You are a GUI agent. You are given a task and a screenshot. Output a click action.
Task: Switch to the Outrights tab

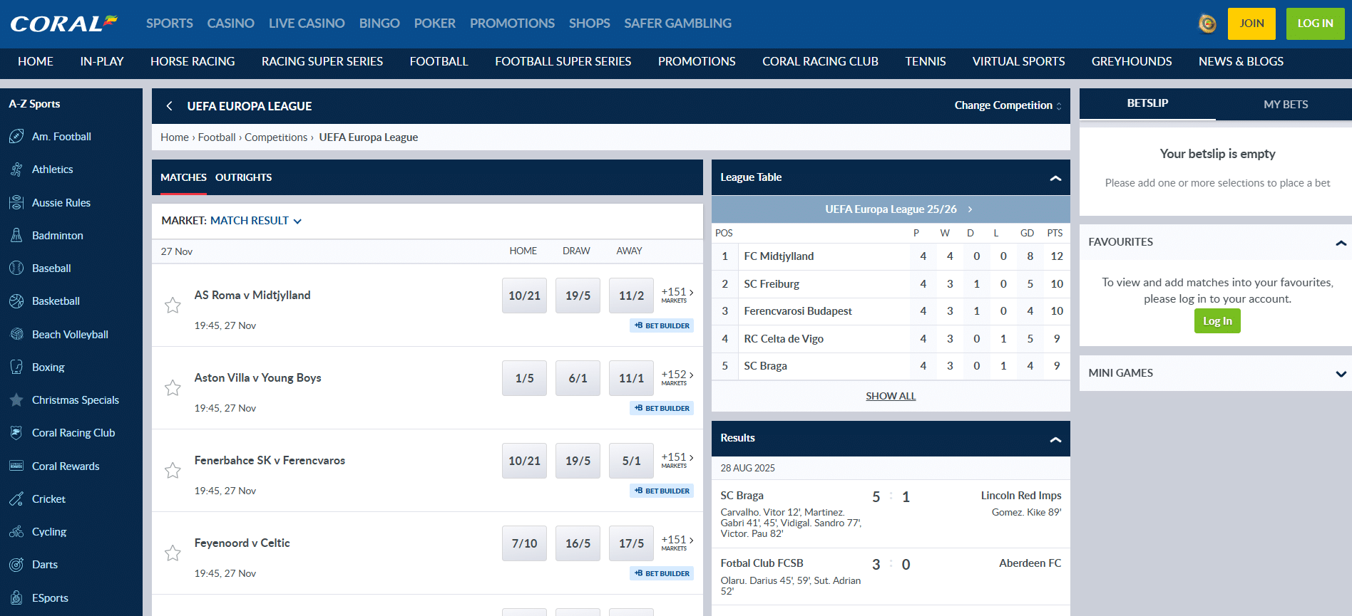click(x=243, y=177)
